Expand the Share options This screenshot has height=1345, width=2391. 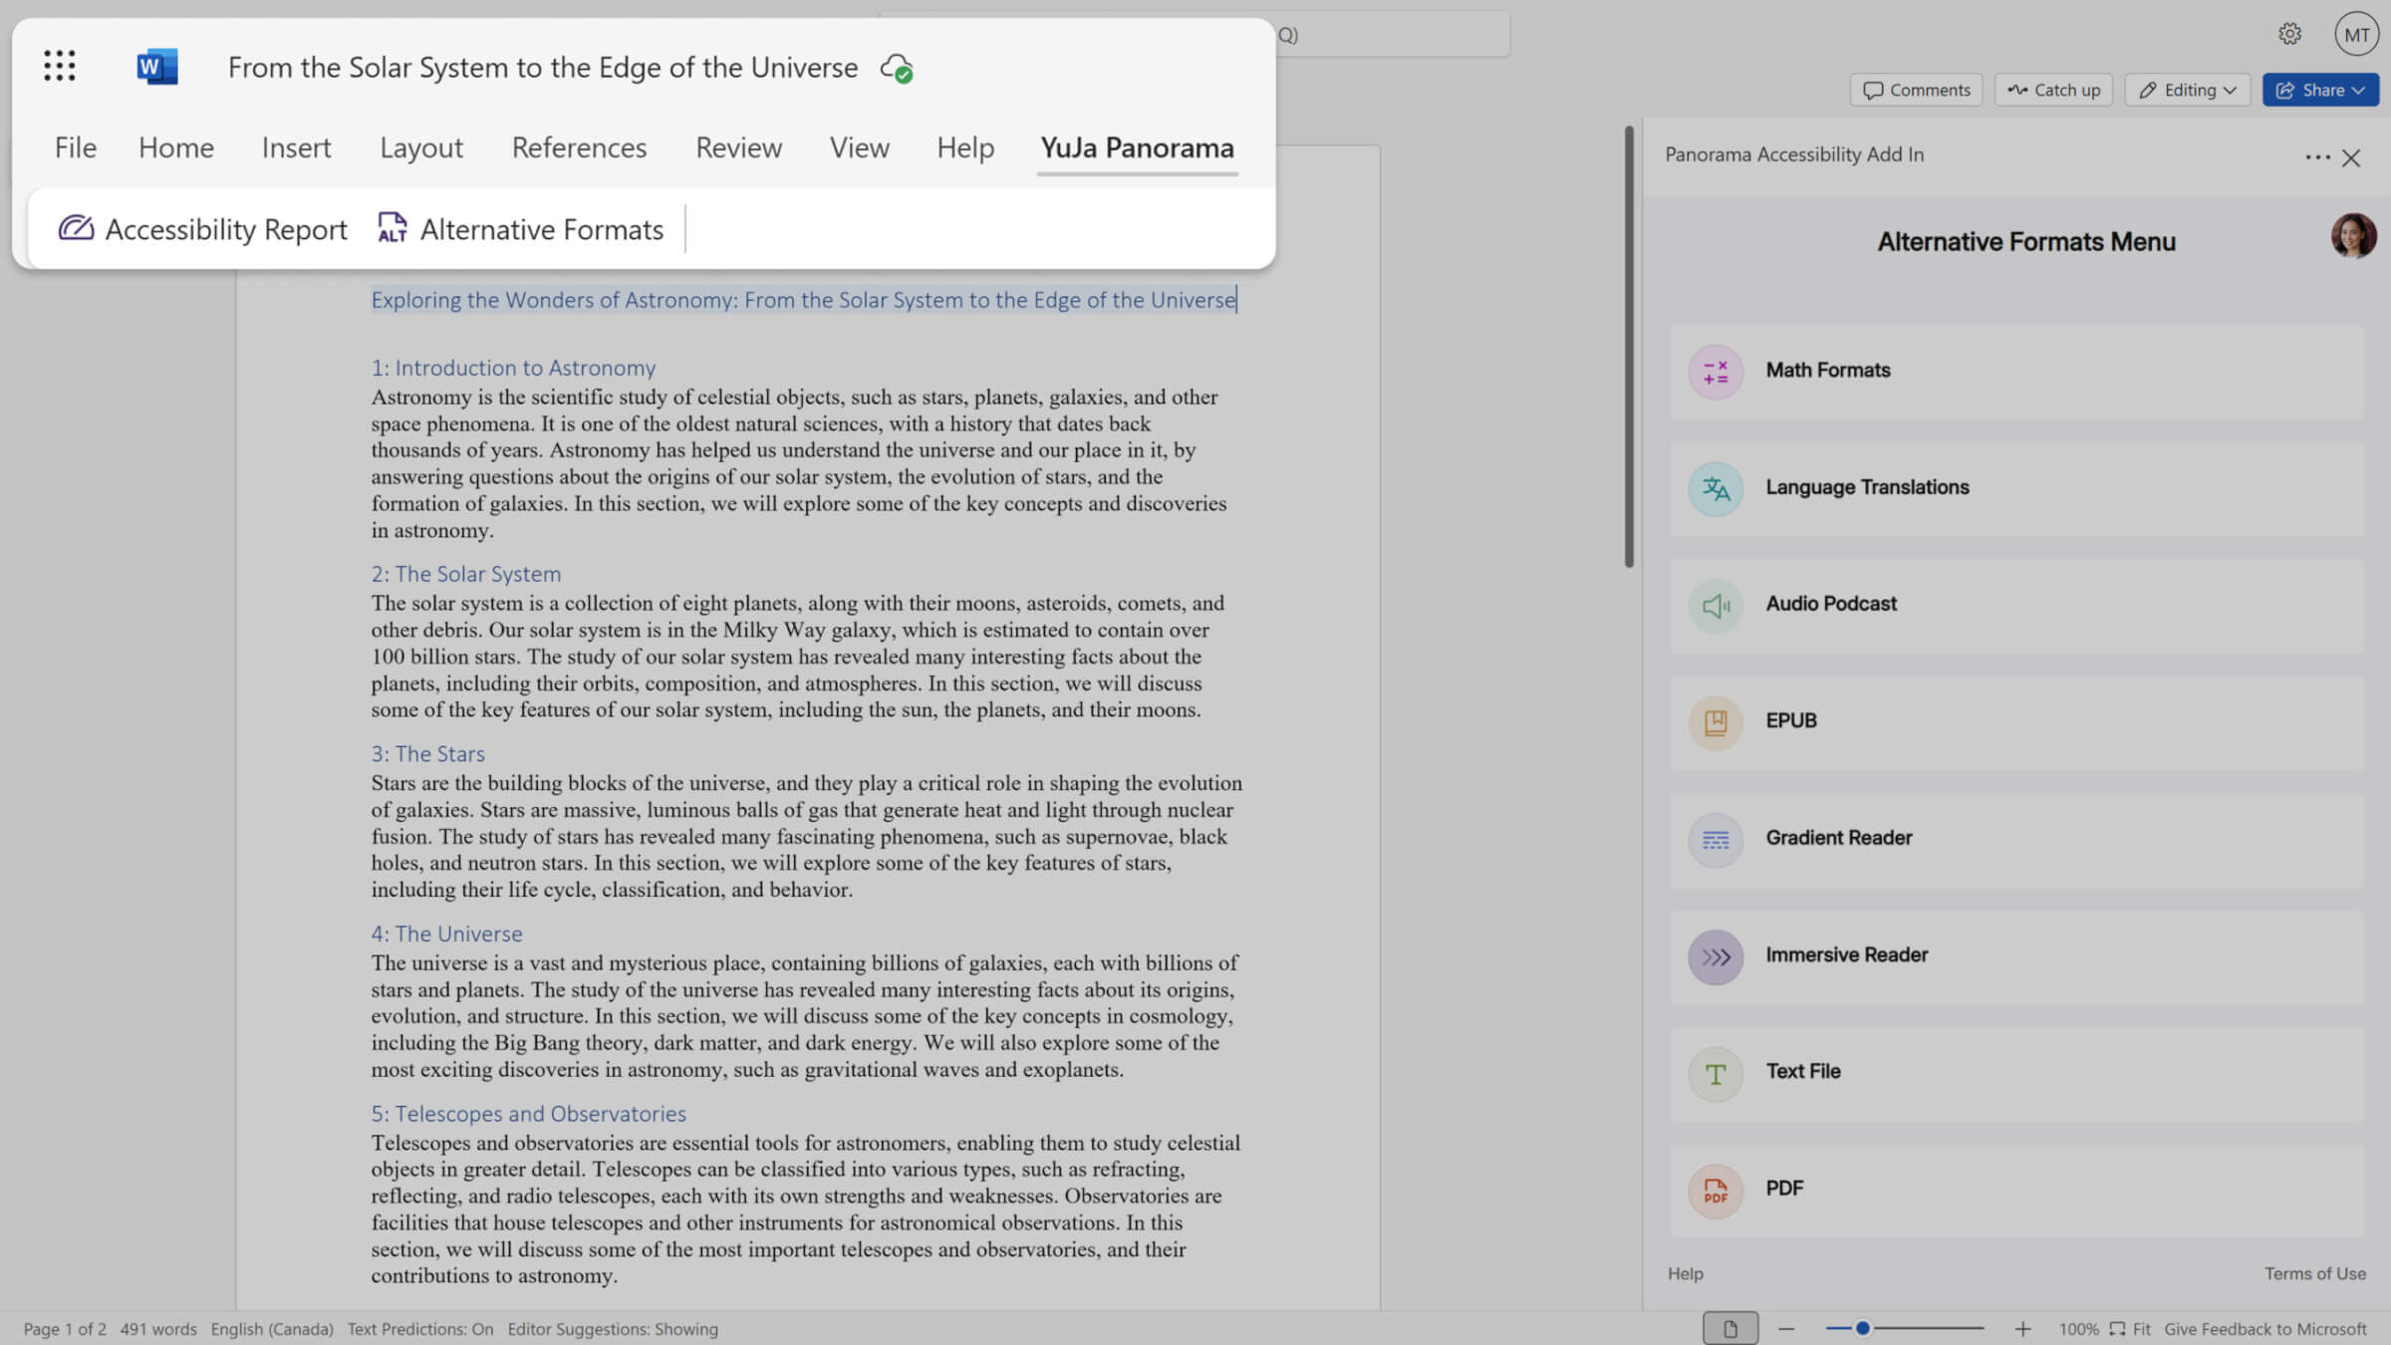(2320, 90)
